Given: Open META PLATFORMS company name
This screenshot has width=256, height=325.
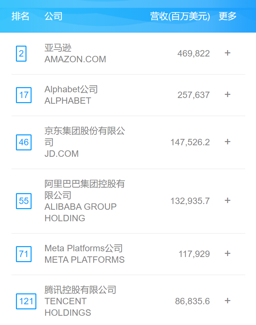Looking at the screenshot, I should [x=84, y=260].
